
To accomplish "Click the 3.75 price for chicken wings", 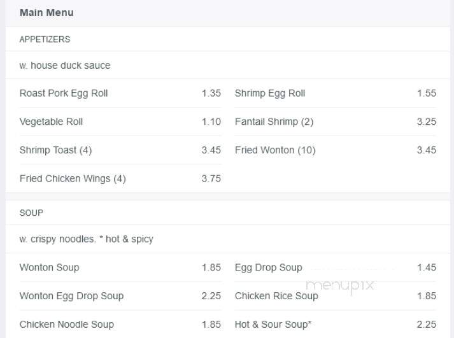I will (211, 179).
